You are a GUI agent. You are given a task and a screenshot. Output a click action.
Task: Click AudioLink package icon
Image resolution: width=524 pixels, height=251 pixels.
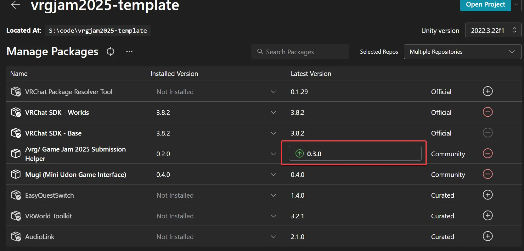click(x=16, y=237)
